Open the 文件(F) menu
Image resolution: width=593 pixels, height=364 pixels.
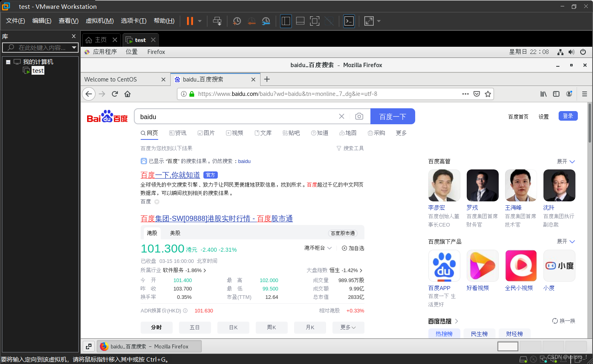(x=16, y=21)
